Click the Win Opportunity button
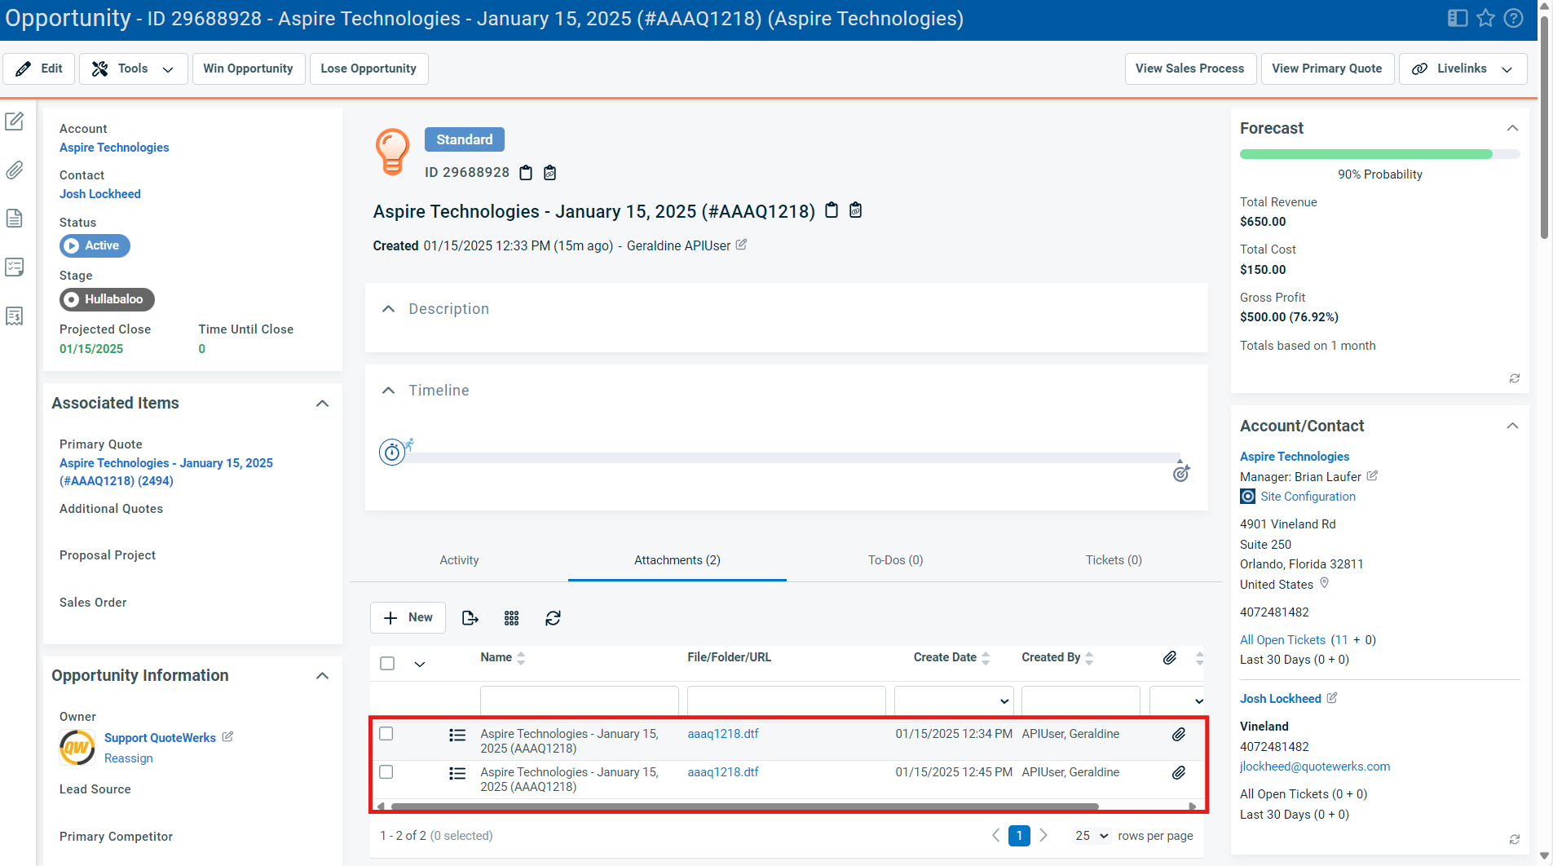The width and height of the screenshot is (1553, 866). coord(248,68)
